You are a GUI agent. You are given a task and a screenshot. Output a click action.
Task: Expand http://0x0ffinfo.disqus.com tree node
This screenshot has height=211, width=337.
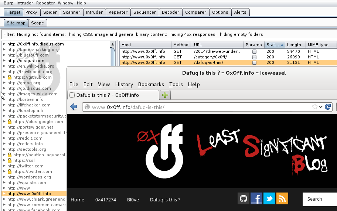(4, 44)
